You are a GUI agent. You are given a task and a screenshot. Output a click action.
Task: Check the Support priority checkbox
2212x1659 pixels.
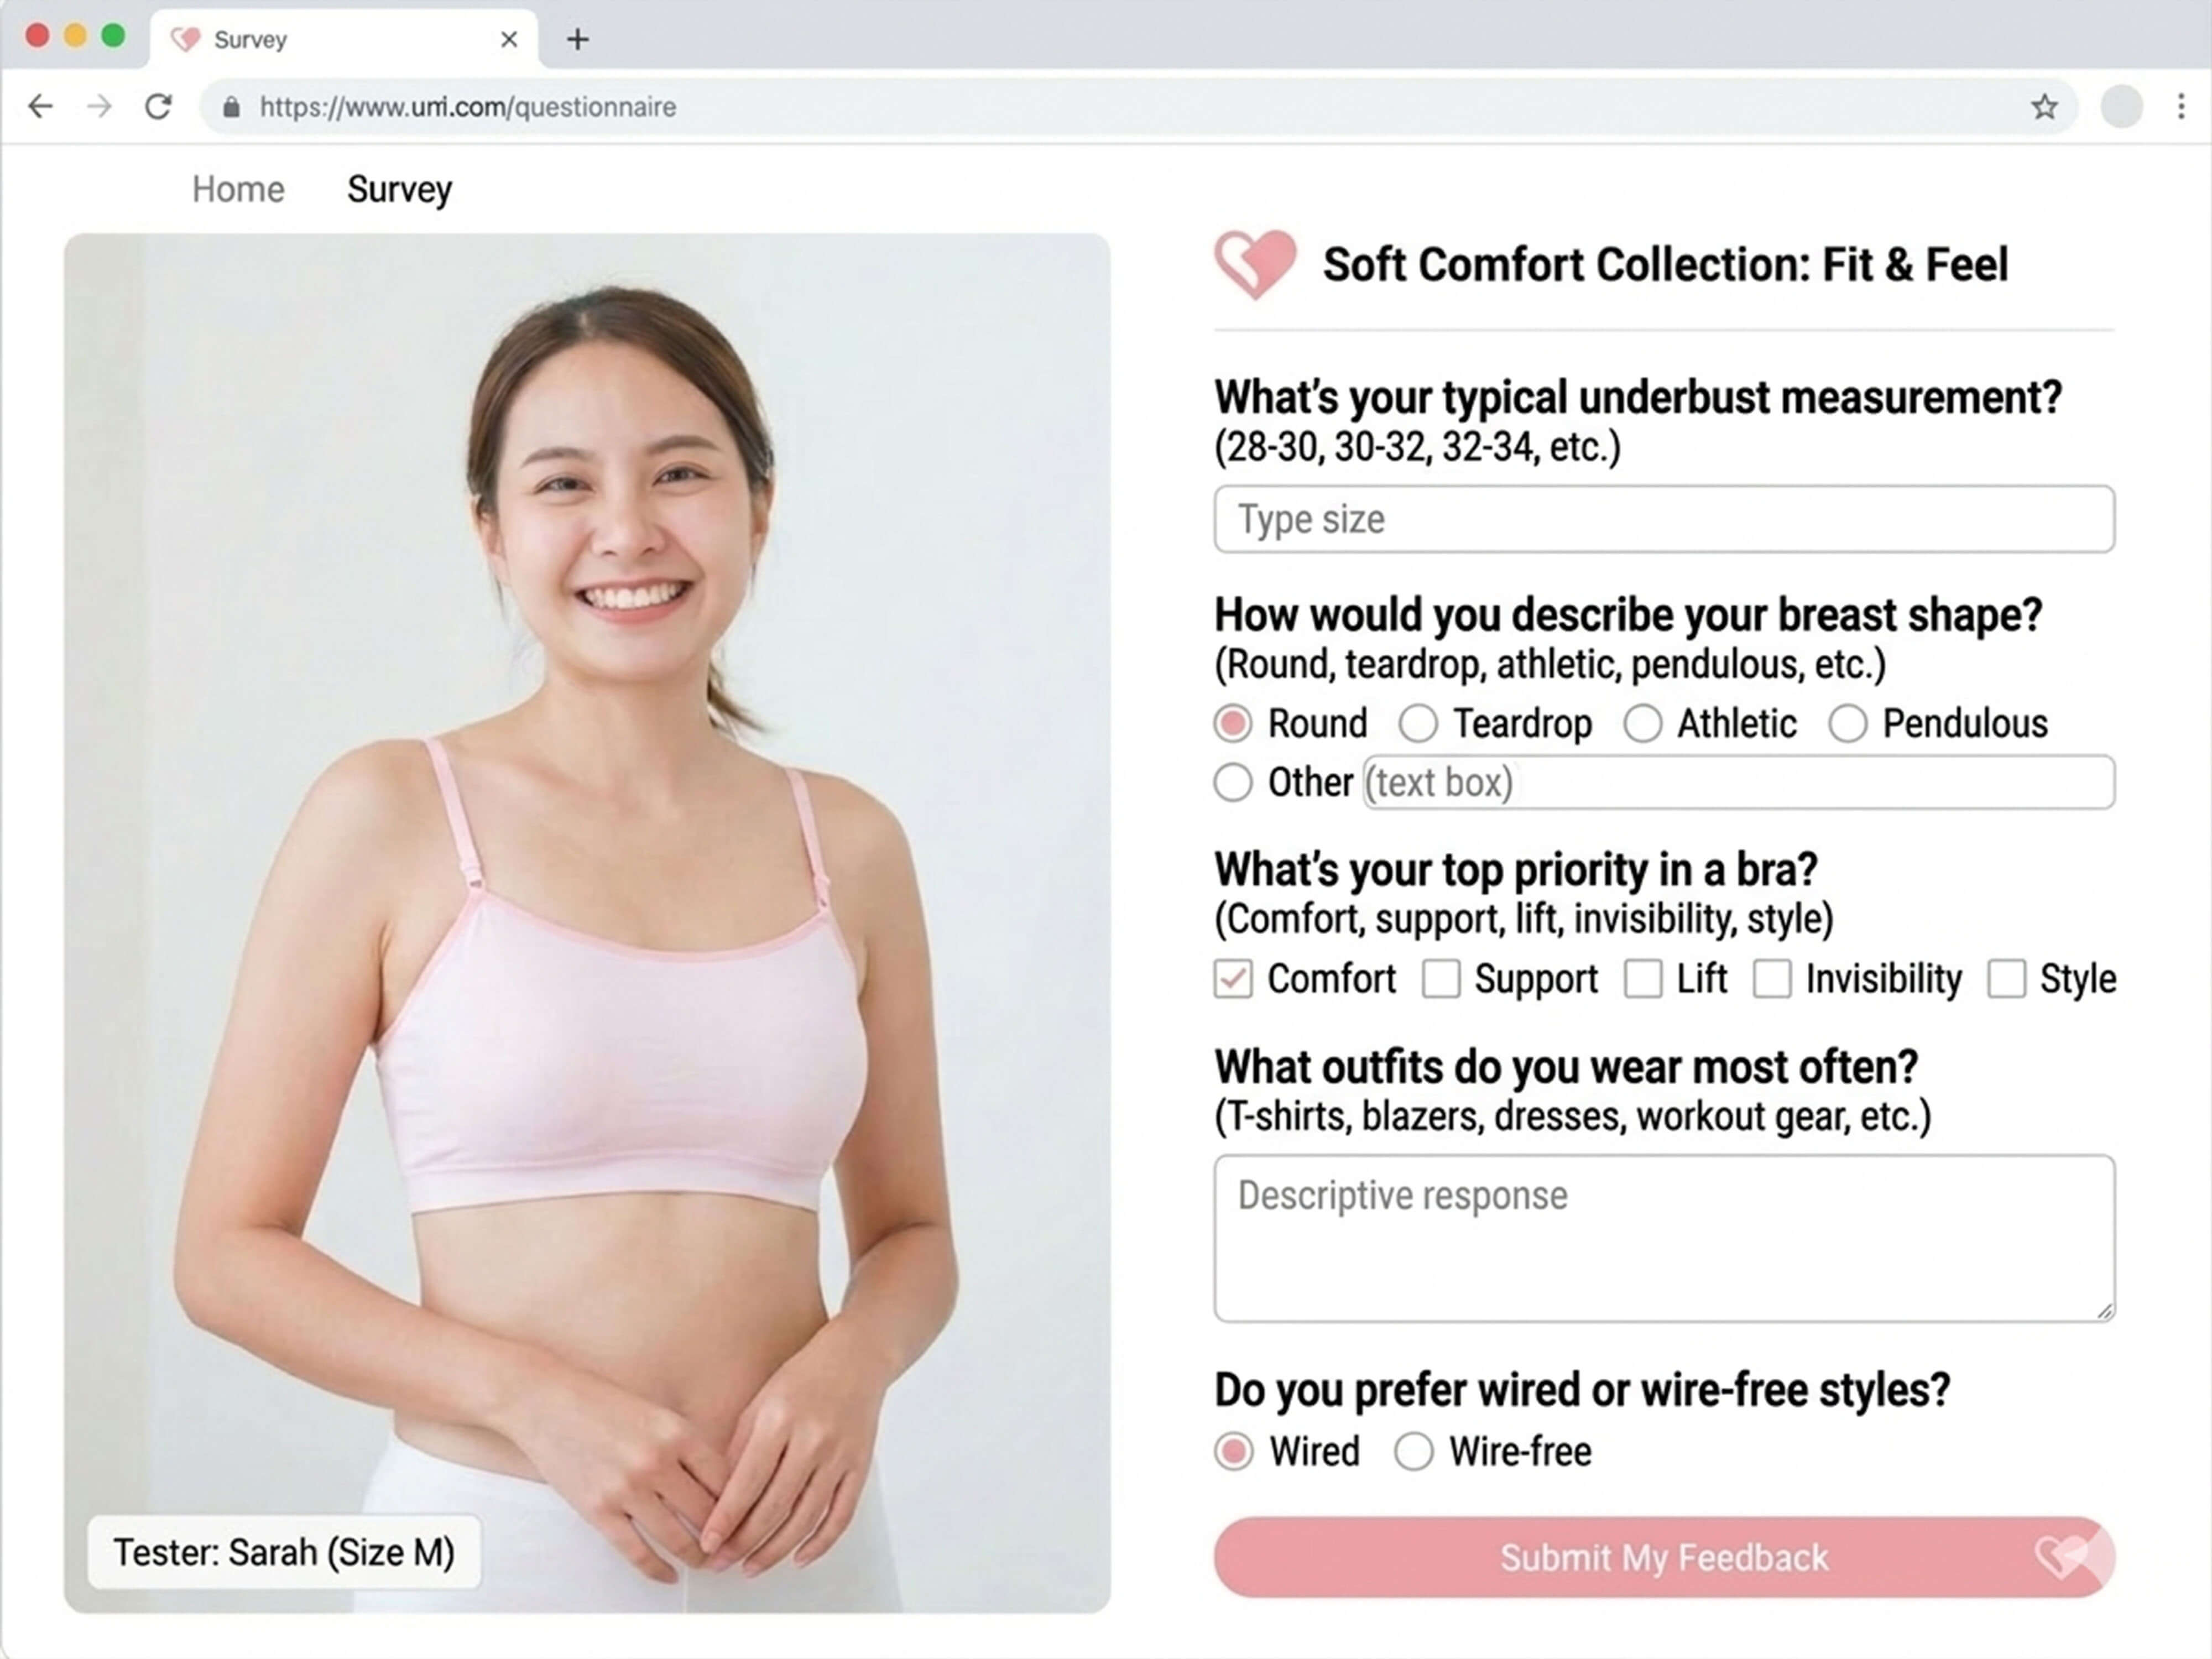1441,979
